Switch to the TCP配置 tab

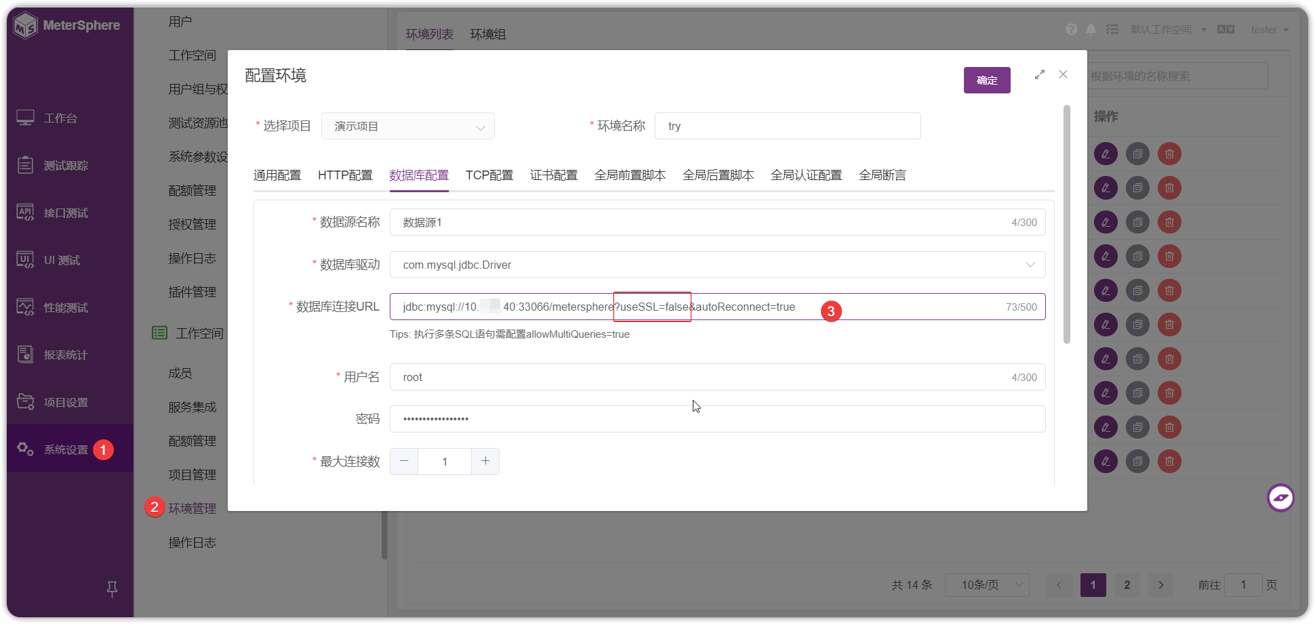point(489,175)
